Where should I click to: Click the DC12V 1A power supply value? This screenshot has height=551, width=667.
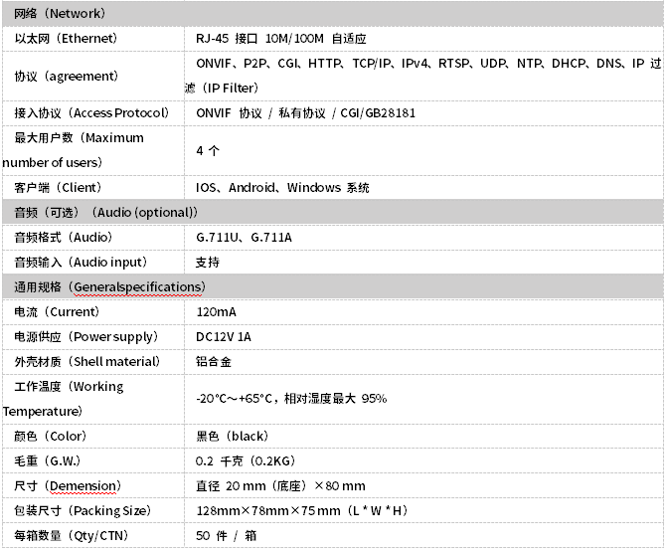(224, 336)
